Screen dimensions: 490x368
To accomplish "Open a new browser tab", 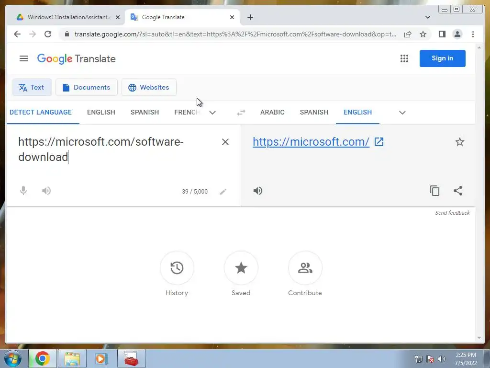I will click(250, 17).
